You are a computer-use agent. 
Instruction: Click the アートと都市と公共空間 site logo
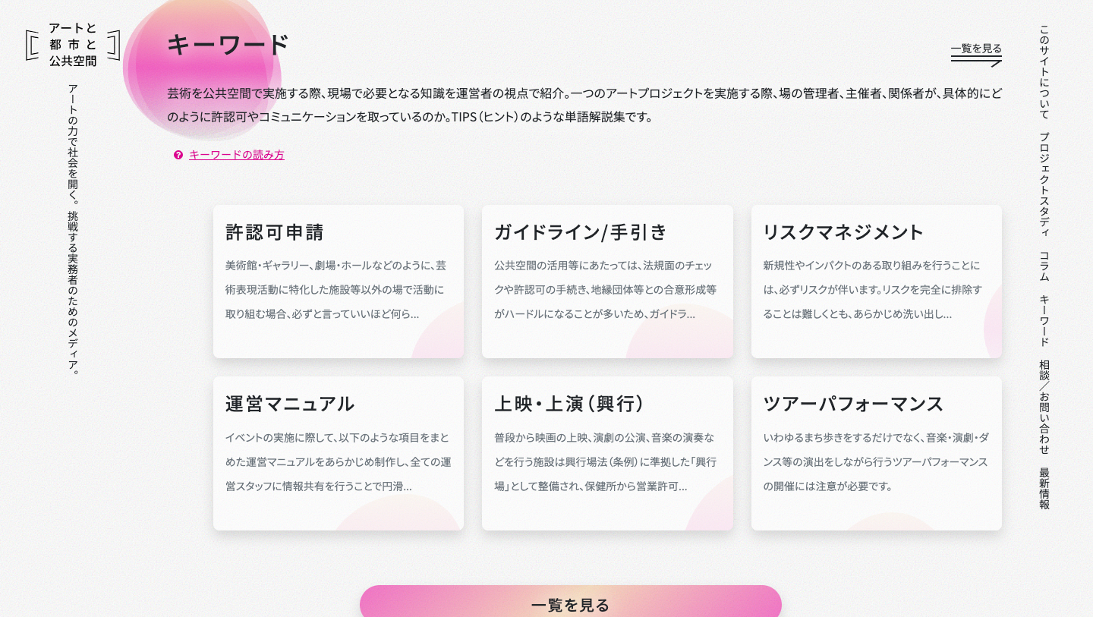(x=73, y=45)
